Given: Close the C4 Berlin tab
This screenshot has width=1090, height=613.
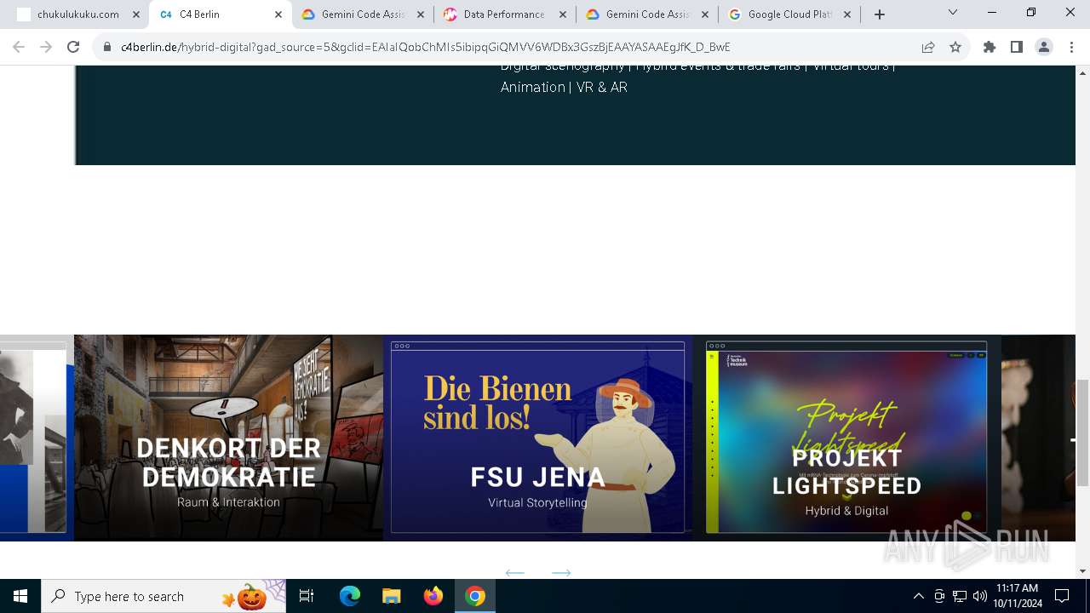Looking at the screenshot, I should click(x=278, y=14).
